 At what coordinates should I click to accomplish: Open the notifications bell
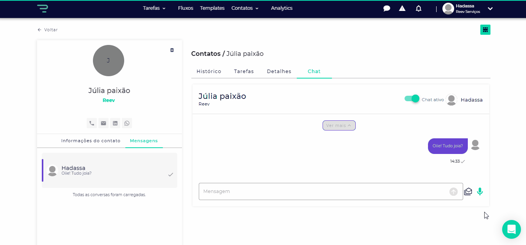click(419, 8)
